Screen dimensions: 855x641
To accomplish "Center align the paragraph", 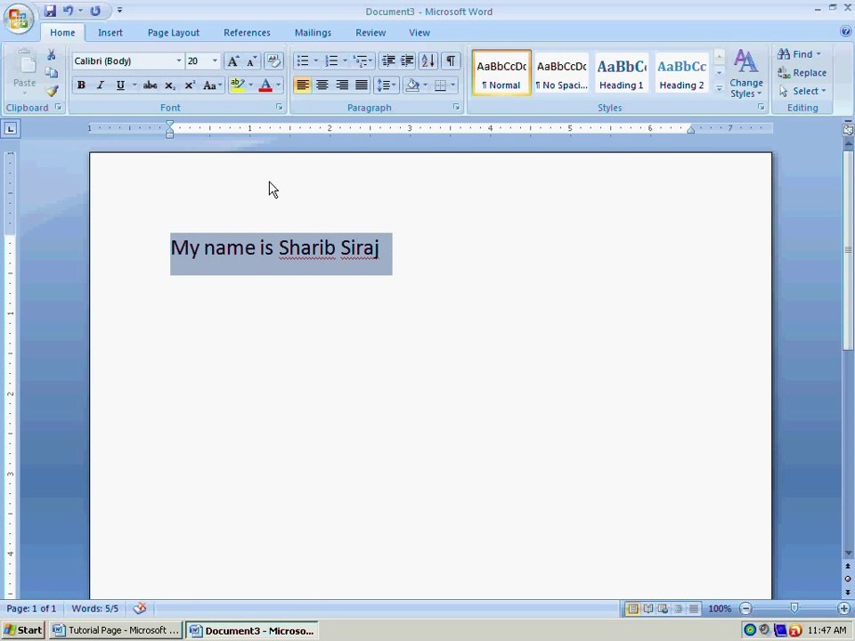I will pos(322,85).
